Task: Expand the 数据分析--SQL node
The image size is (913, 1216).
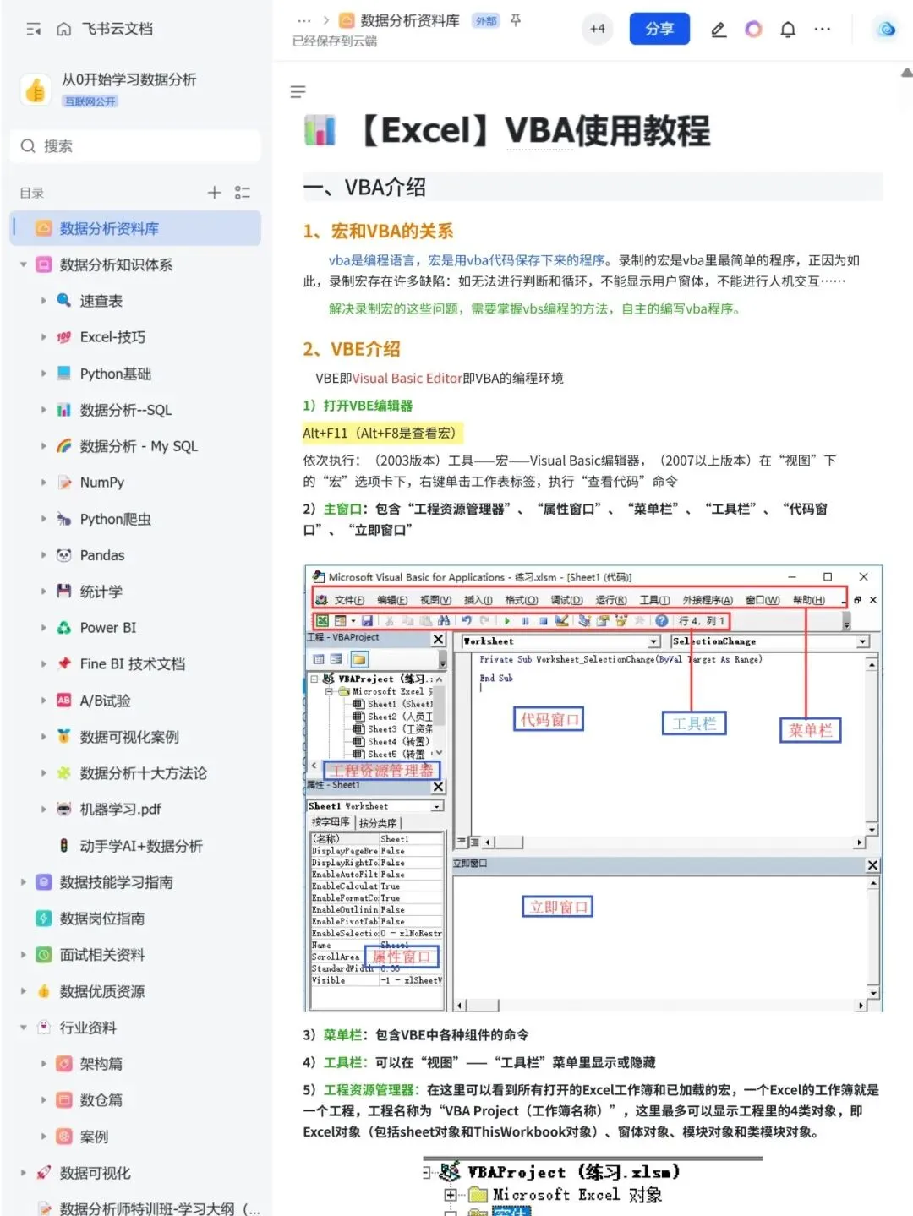Action: tap(44, 410)
